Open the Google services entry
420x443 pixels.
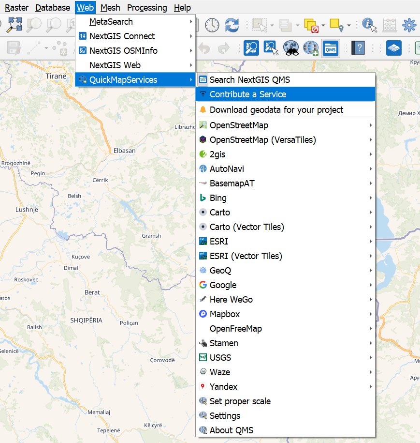click(x=286, y=285)
